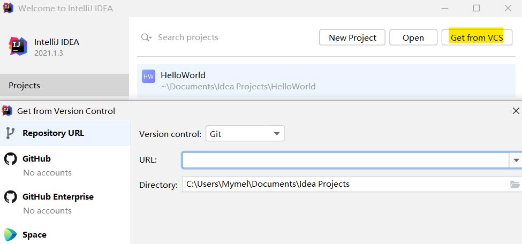Click the IntelliJ icon in Welcome title bar
Image resolution: width=522 pixels, height=244 pixels.
pyautogui.click(x=8, y=8)
